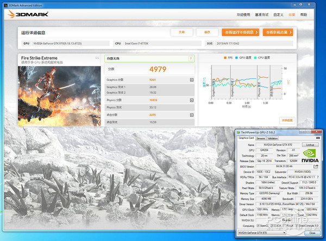
Task: Click the icon beside Fire Strike Extreme title
Action: pos(97,58)
